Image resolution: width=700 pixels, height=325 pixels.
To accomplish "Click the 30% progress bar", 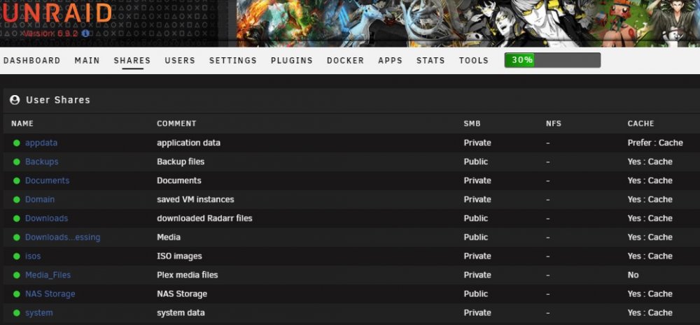I will click(x=552, y=60).
